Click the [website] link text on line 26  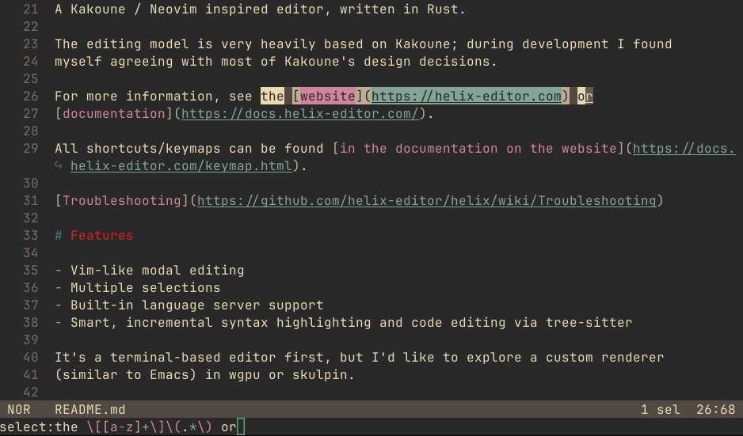327,96
